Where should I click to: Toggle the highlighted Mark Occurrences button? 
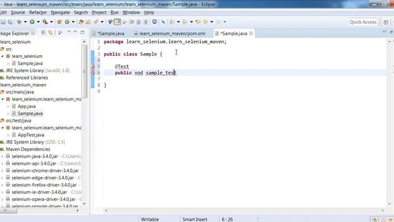118,22
